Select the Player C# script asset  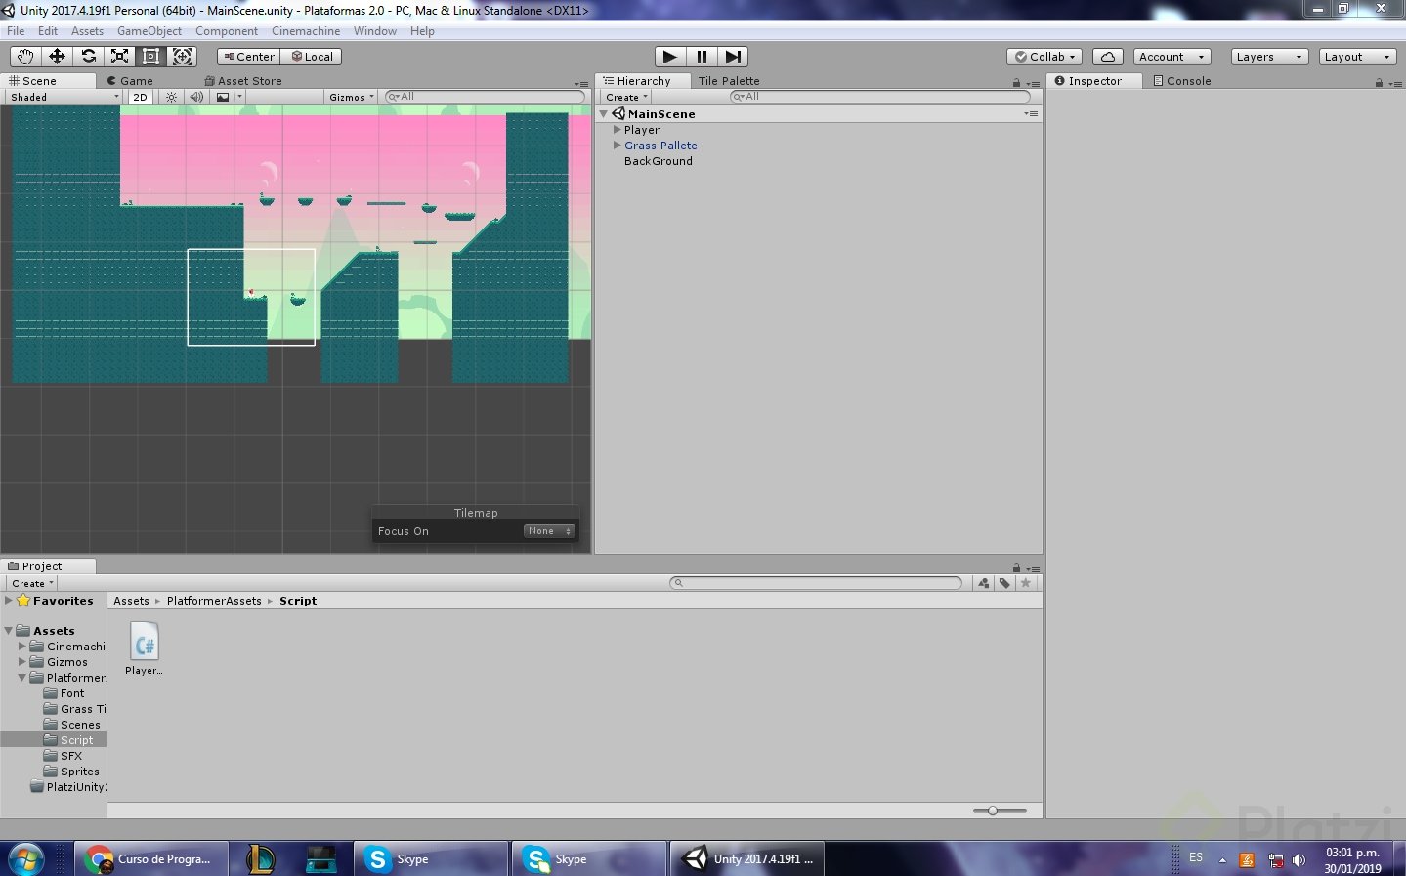click(x=145, y=648)
